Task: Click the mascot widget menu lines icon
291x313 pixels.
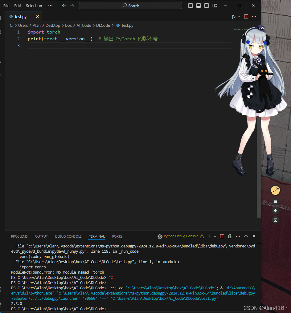Action: coord(275,202)
